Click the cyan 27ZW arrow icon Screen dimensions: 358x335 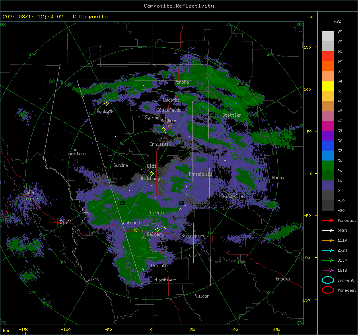tap(328, 251)
